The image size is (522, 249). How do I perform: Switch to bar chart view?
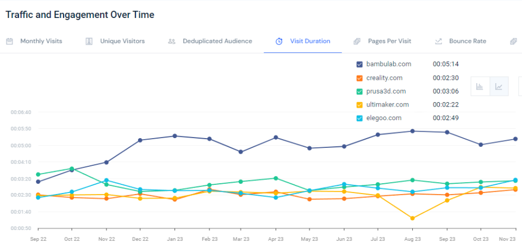pos(480,86)
